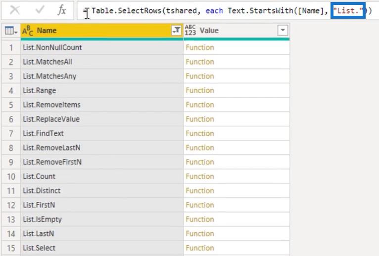
Task: Open Function link for List.RemoveFirstN
Action: pos(200,162)
